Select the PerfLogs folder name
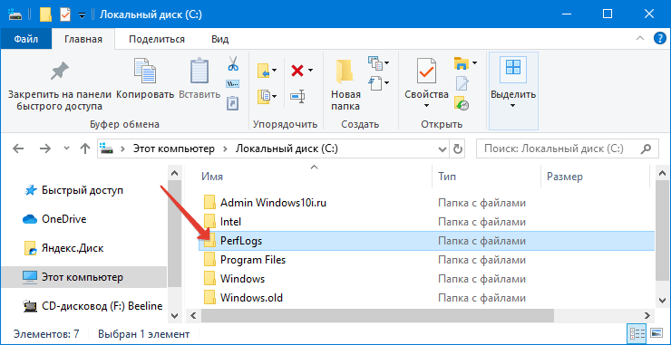This screenshot has height=345, width=671. (241, 241)
